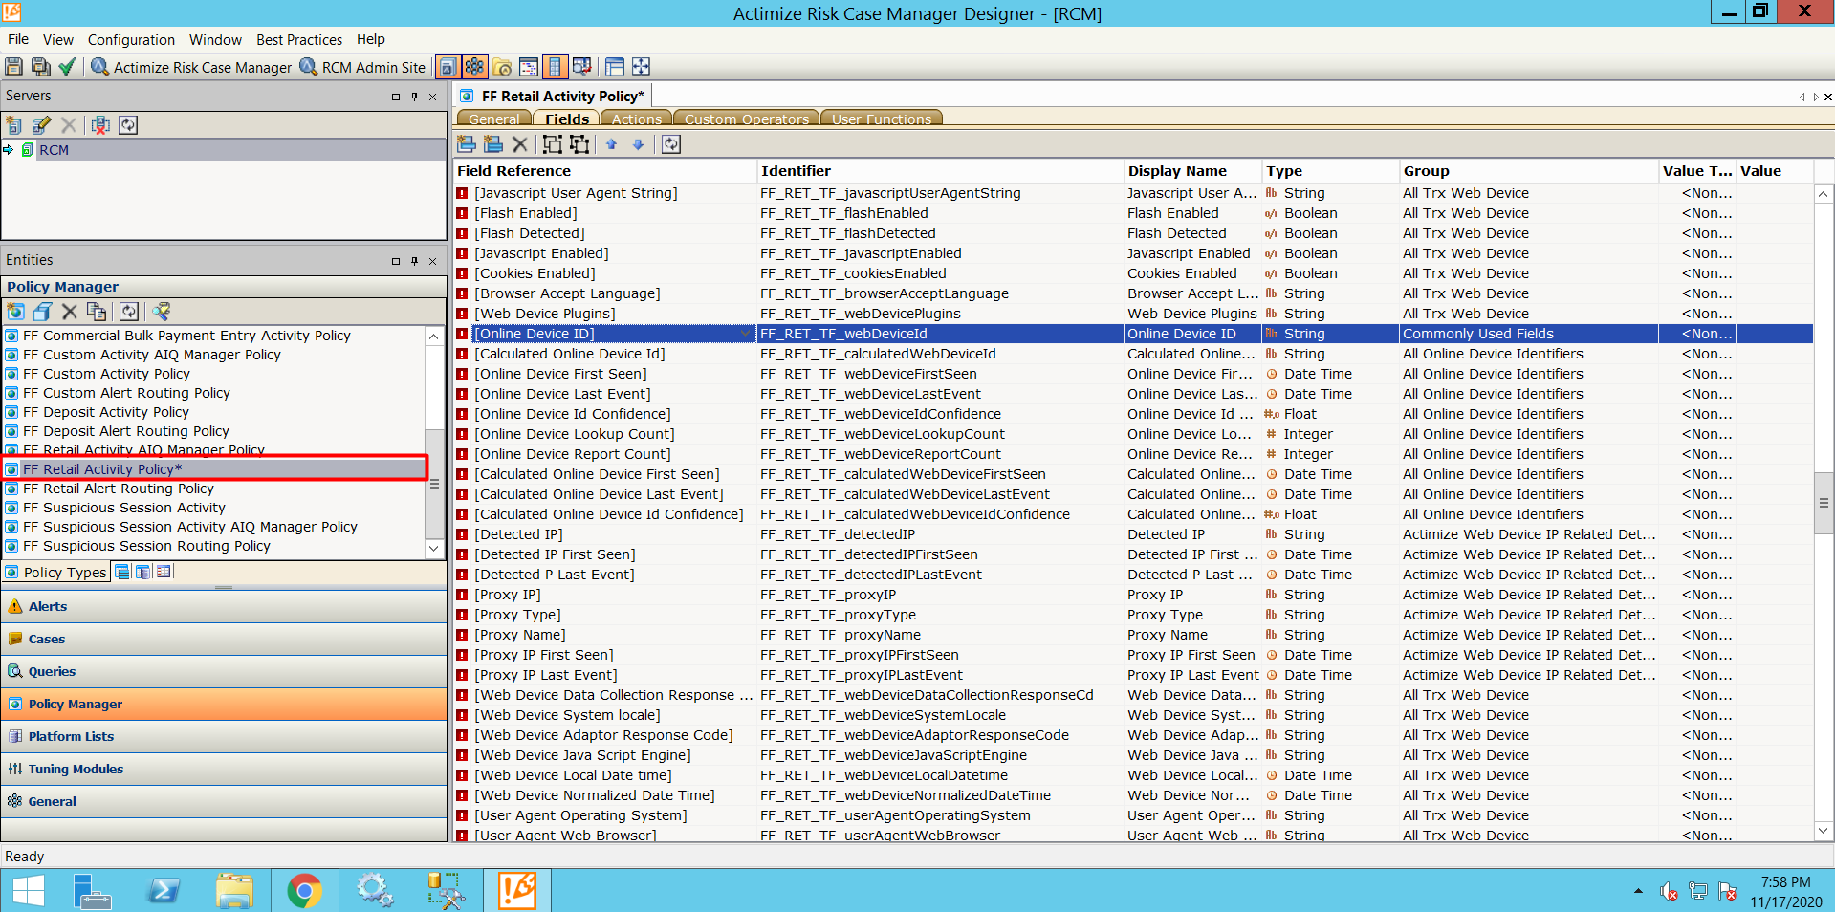This screenshot has width=1835, height=912.
Task: Select FF Deposit Activity Policy
Action: click(106, 412)
